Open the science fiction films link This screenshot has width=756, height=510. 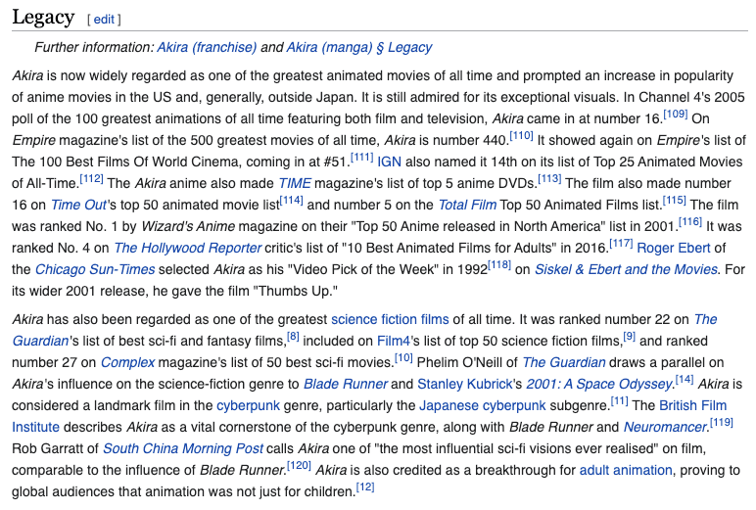click(390, 320)
